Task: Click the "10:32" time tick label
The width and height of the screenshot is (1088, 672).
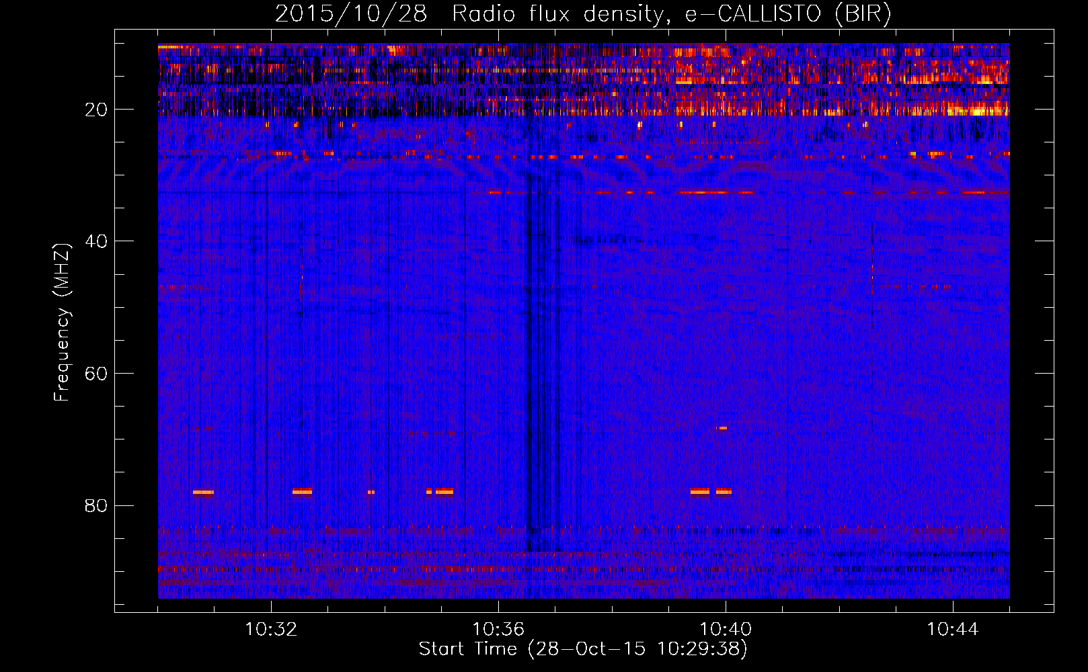Action: click(271, 630)
